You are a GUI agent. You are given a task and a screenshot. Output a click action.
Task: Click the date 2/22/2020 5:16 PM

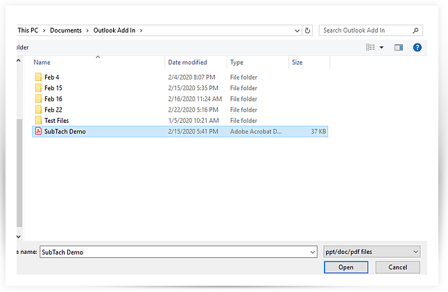[x=193, y=110]
